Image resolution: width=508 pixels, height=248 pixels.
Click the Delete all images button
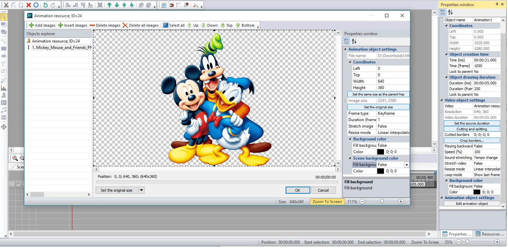coord(141,25)
